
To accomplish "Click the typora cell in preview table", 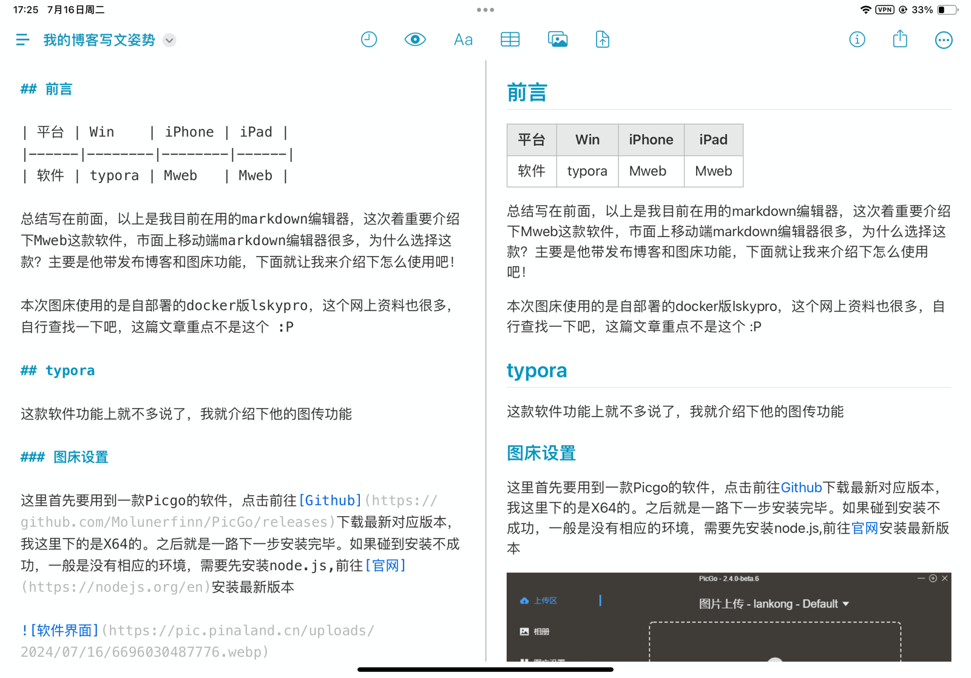I will click(x=587, y=171).
